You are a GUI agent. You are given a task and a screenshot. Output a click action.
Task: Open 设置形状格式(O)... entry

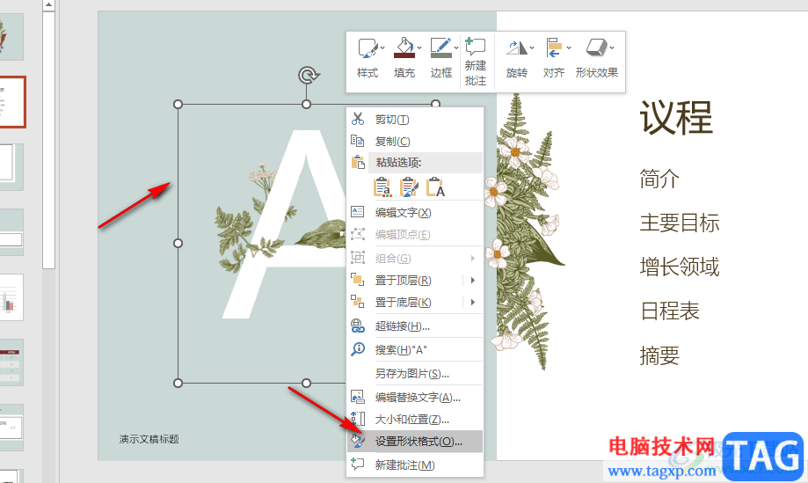[x=415, y=442]
